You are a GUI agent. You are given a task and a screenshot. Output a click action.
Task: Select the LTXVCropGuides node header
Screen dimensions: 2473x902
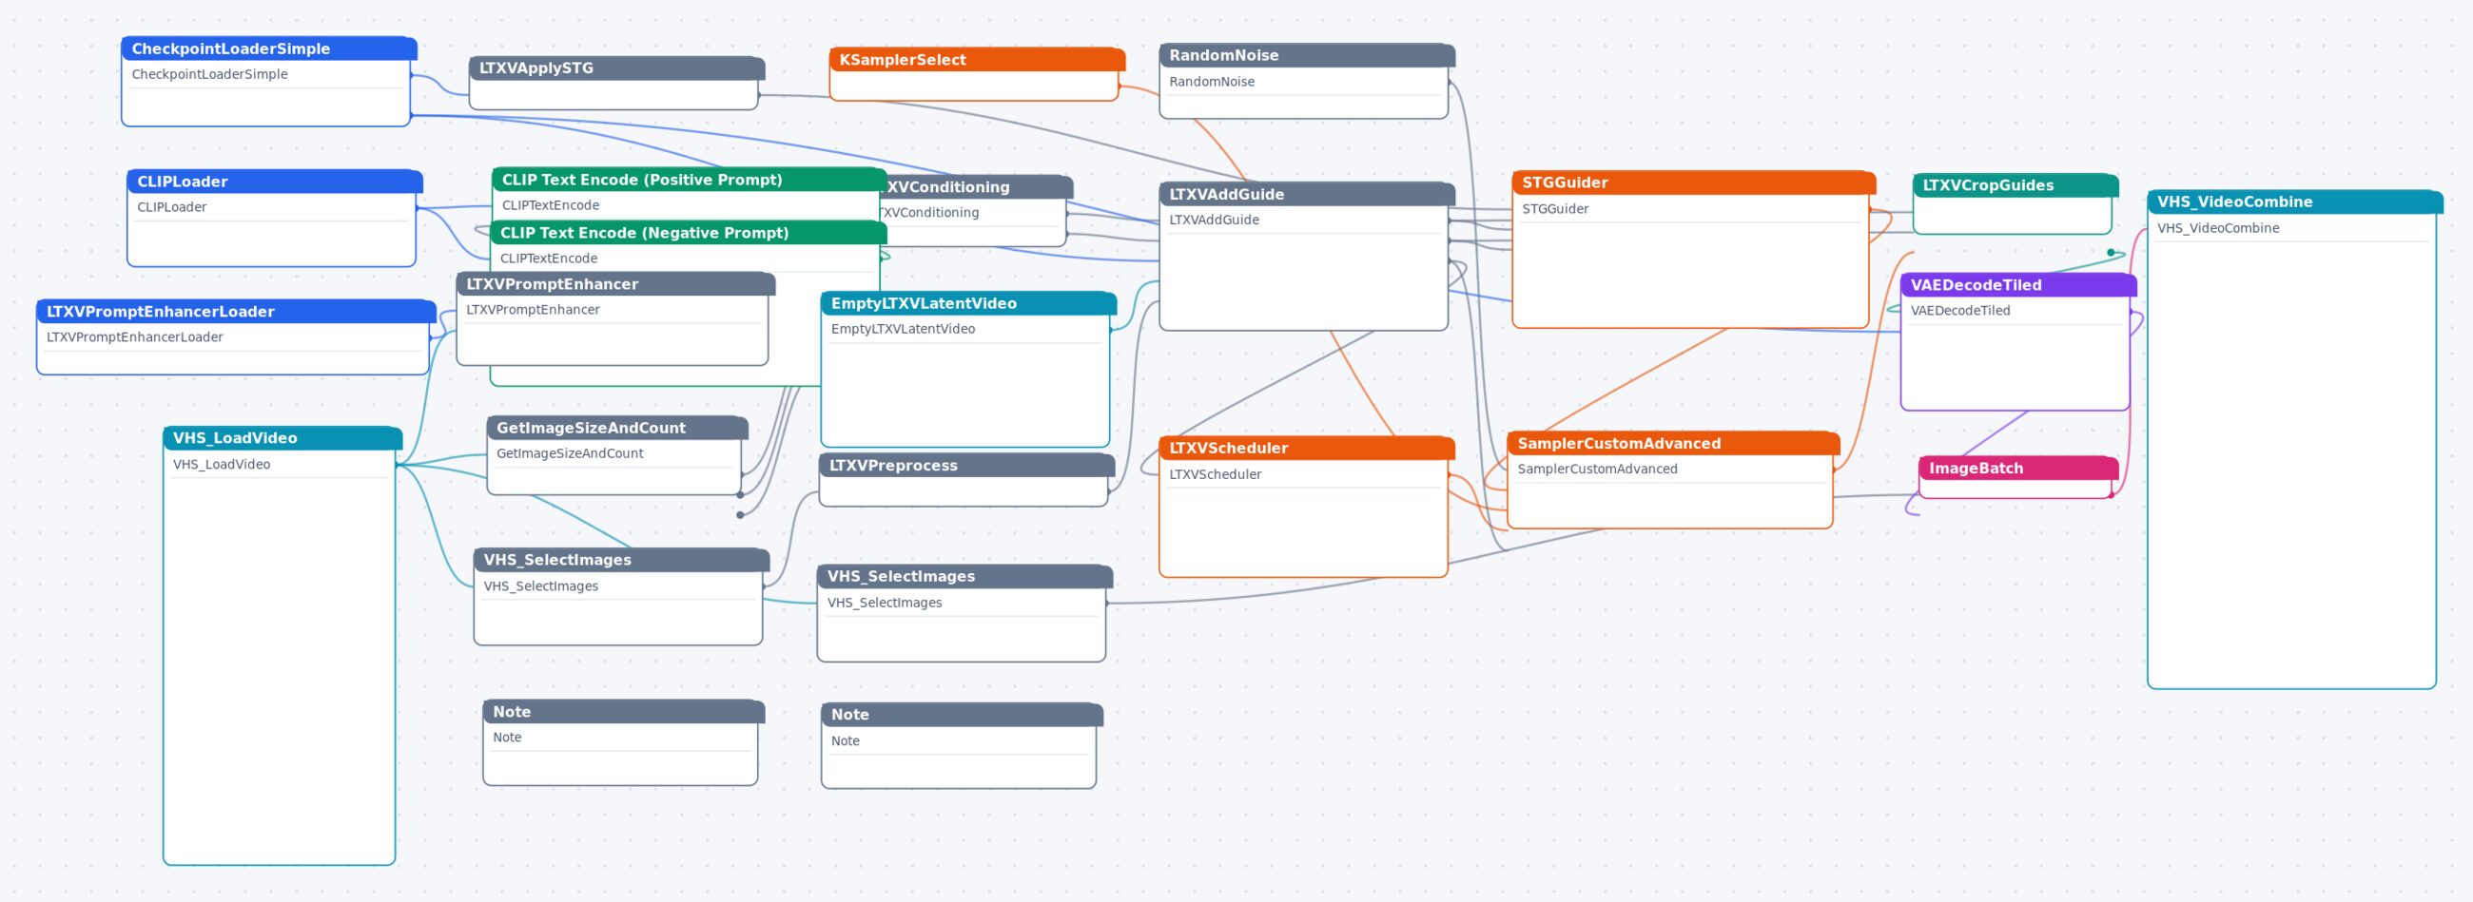coord(2015,185)
